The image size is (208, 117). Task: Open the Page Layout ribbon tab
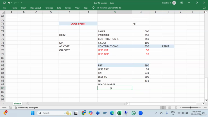point(35,8)
